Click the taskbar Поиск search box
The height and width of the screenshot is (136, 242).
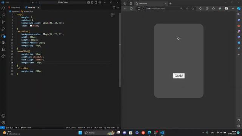(99, 133)
